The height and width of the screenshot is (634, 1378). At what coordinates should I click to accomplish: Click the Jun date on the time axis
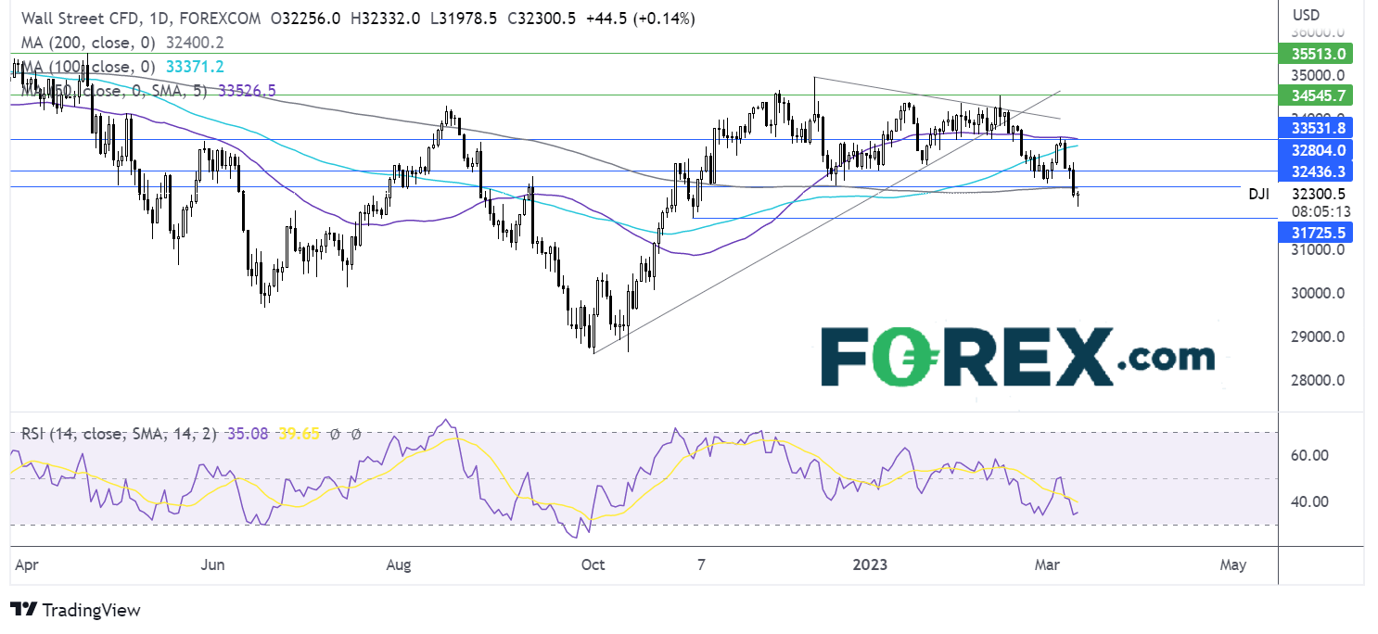(213, 564)
